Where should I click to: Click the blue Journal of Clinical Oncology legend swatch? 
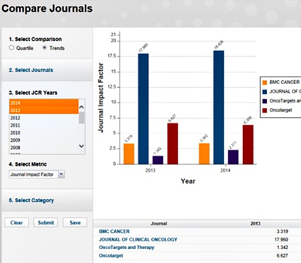point(265,92)
